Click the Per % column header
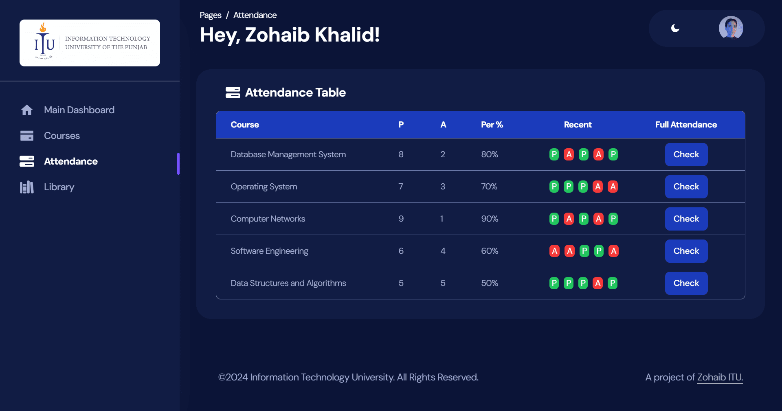The image size is (782, 411). tap(492, 125)
